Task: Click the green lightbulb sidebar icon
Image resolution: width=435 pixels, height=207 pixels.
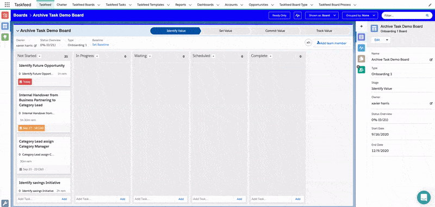Action: (x=5, y=37)
